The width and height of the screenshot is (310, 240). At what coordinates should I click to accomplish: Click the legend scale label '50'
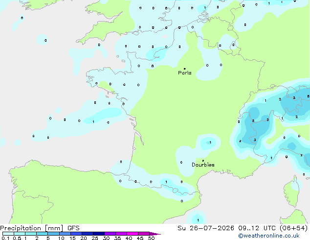tap(151, 238)
